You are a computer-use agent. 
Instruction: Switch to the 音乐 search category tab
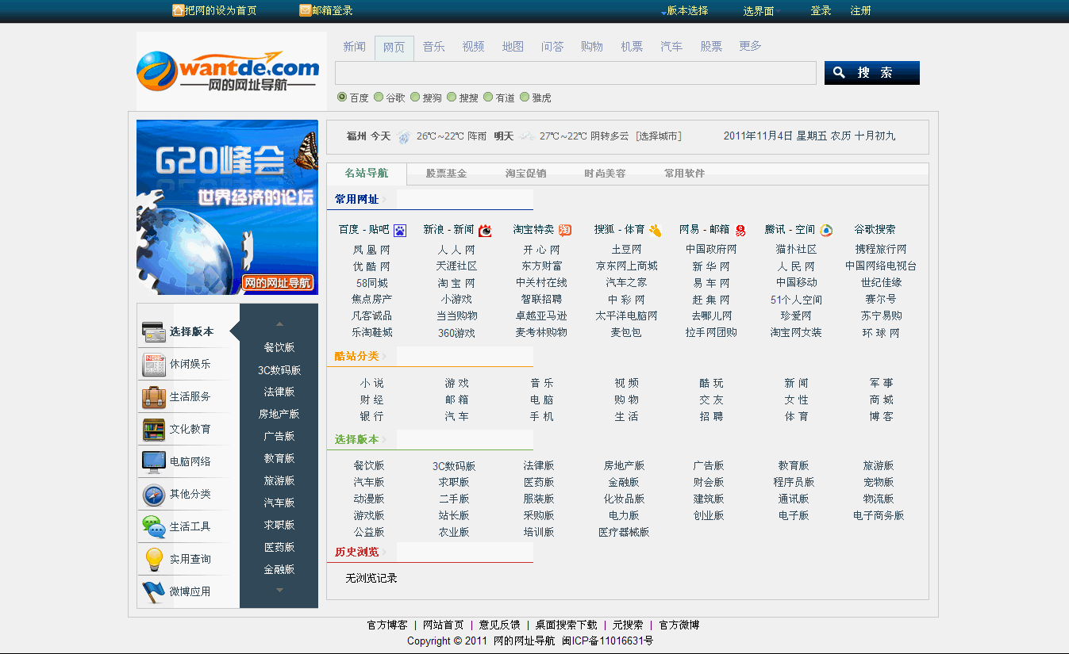click(x=433, y=47)
